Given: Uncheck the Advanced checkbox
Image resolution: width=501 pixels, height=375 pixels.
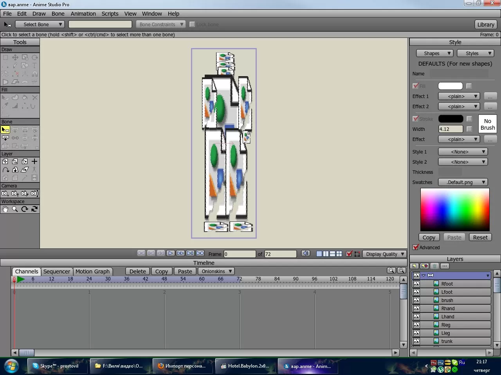Looking at the screenshot, I should click(x=416, y=247).
